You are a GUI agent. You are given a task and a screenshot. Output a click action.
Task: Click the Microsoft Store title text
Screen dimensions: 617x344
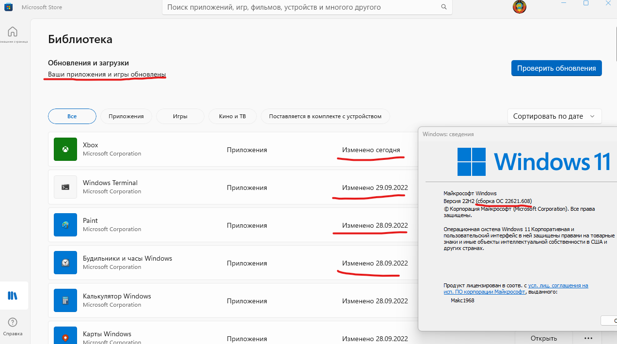point(42,7)
